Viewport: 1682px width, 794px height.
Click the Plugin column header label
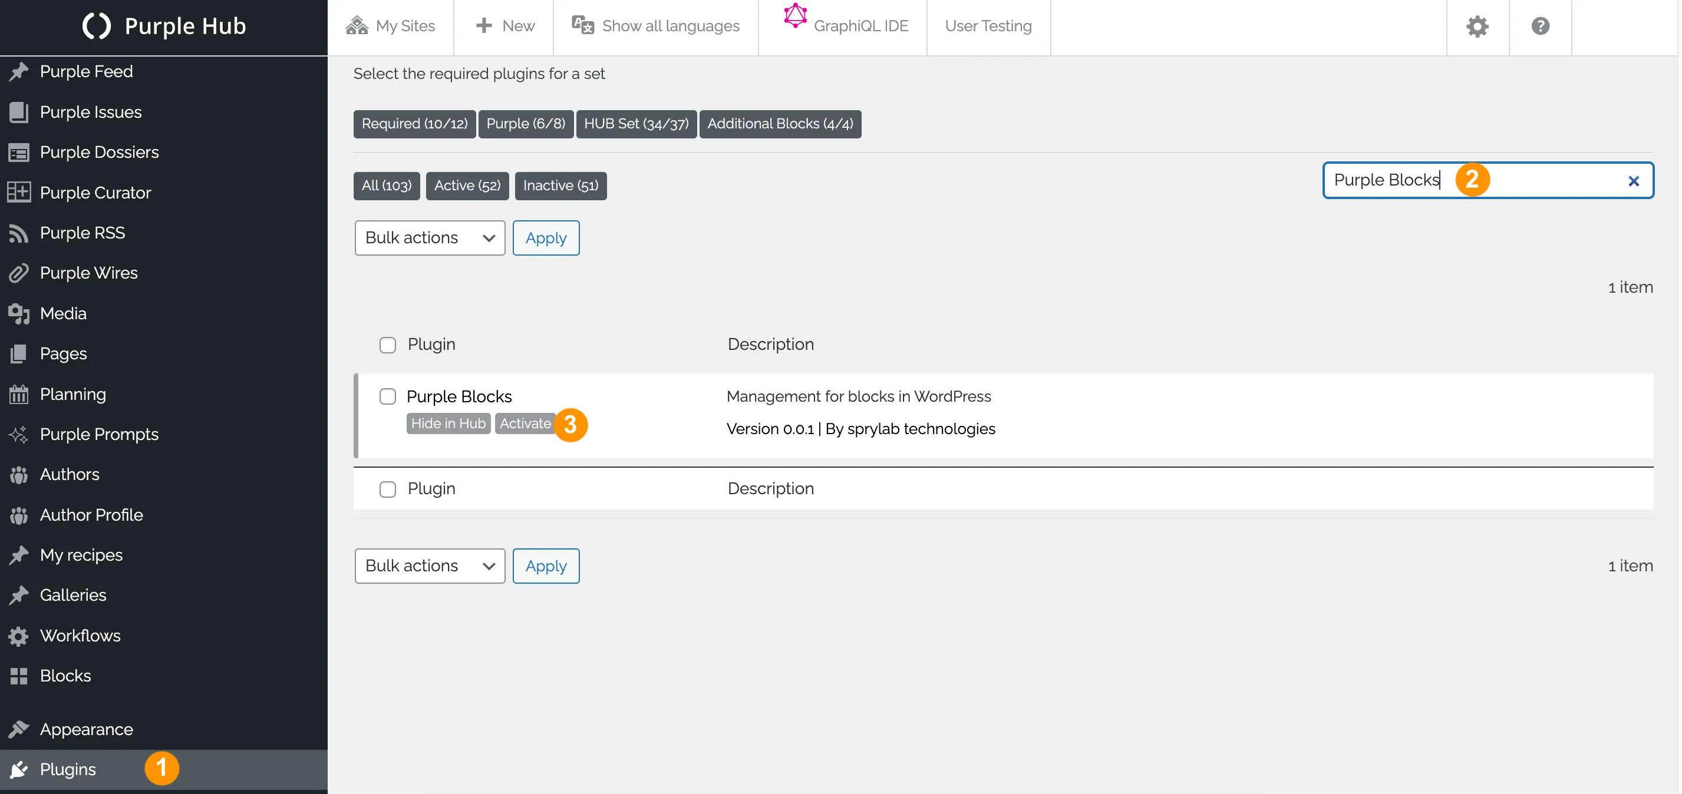pos(431,344)
